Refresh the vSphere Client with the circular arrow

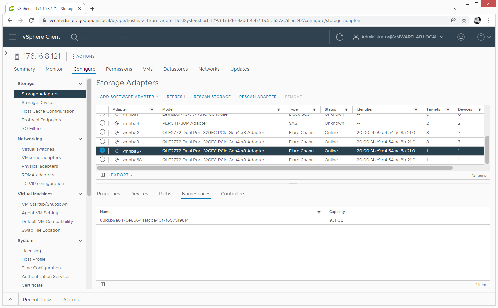pyautogui.click(x=340, y=37)
